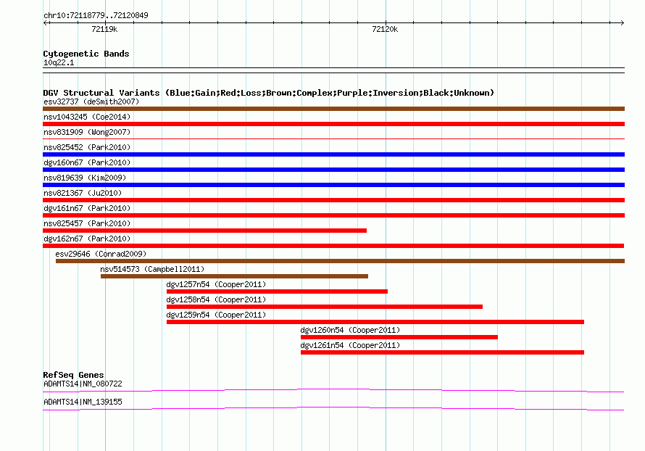Click the red nsv1043245 loss bar
Image resolution: width=645 pixels, height=451 pixels.
(x=333, y=124)
